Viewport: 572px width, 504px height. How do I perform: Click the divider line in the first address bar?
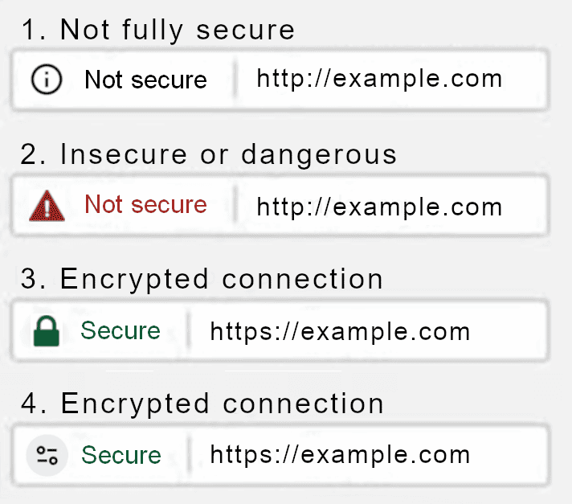(x=236, y=80)
